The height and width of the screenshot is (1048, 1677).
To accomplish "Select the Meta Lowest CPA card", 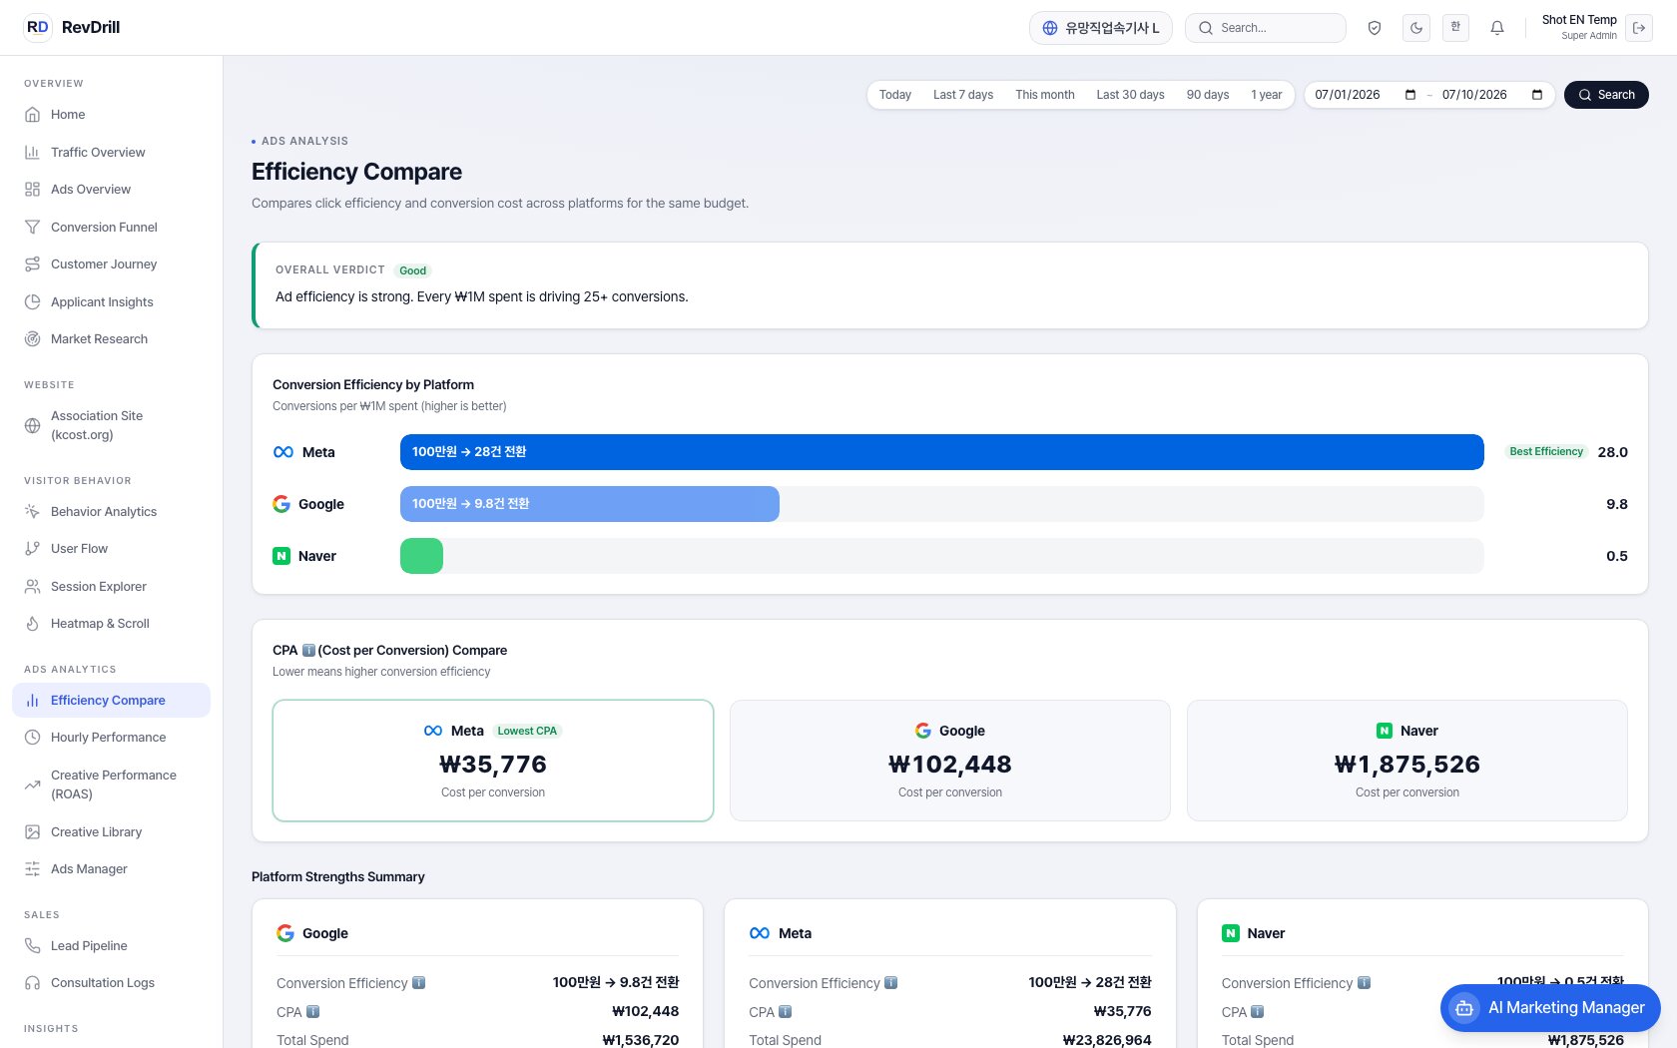I will pos(493,761).
